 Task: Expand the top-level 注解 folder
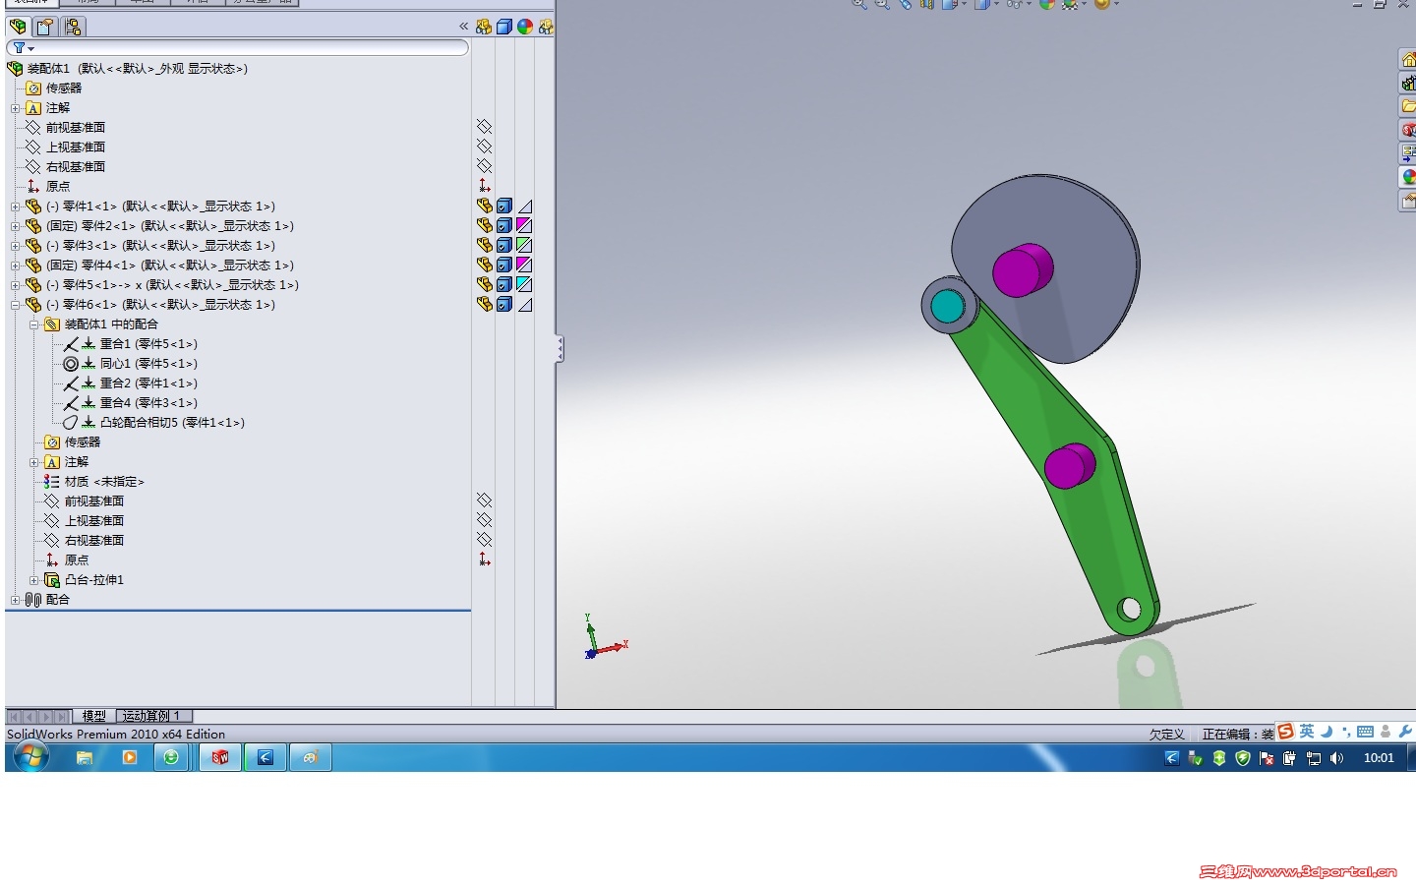coord(15,108)
